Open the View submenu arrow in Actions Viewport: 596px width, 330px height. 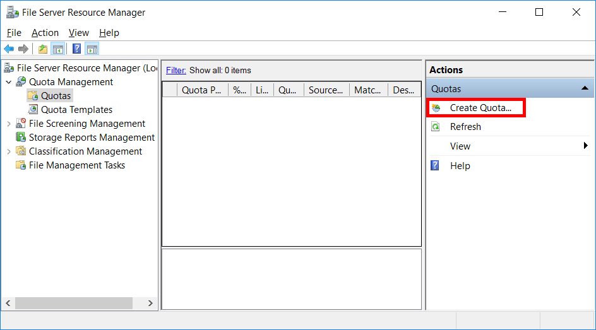[x=586, y=146]
